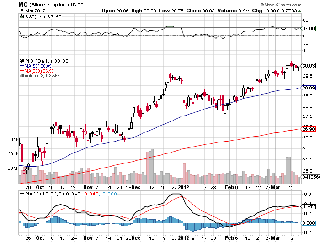Viewport: 320px width, 242px height.
Task: Click the 10 level on the RSI axis
Action: (x=305, y=51)
